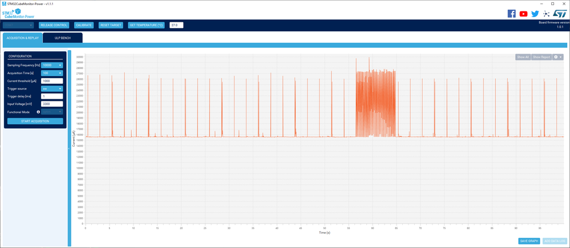570x248 pixels.
Task: Click the Current (µA) axis label
Action: (x=74, y=140)
